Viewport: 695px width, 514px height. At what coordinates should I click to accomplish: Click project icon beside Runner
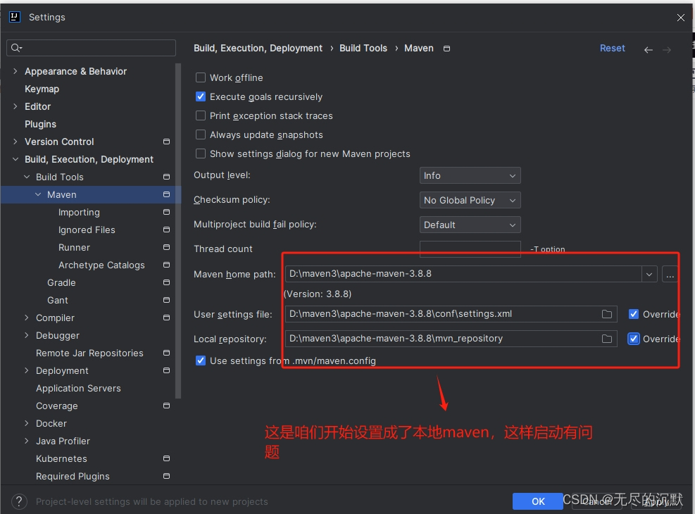tap(167, 247)
